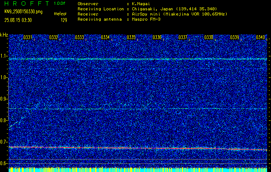Viewport: 271px width, 172px height.
Task: Click the kHz axis unit label
Action: pos(4,35)
